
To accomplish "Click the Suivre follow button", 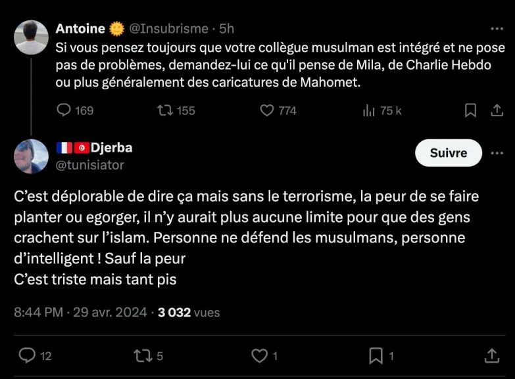I will coord(449,153).
